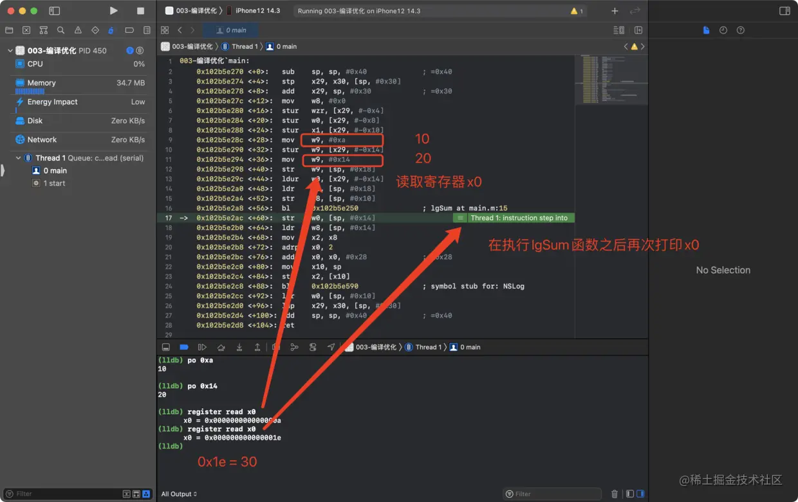Click '0 main' in debug bar breadcrumb
The width and height of the screenshot is (798, 502).
[465, 347]
